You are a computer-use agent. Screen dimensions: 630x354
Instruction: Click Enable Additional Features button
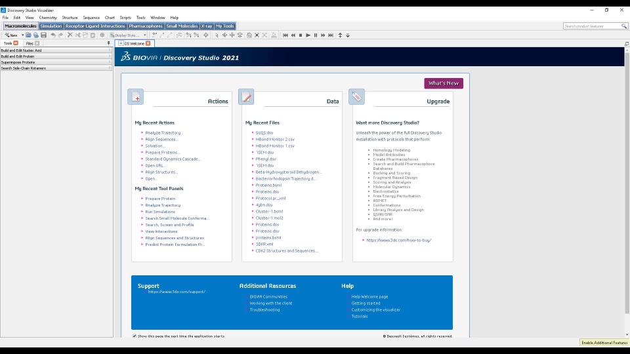point(604,343)
